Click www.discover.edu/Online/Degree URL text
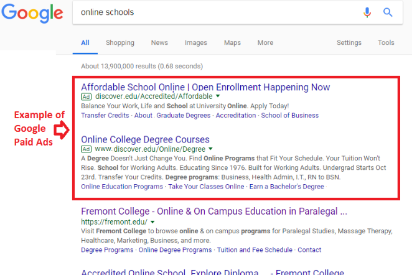 pos(150,149)
